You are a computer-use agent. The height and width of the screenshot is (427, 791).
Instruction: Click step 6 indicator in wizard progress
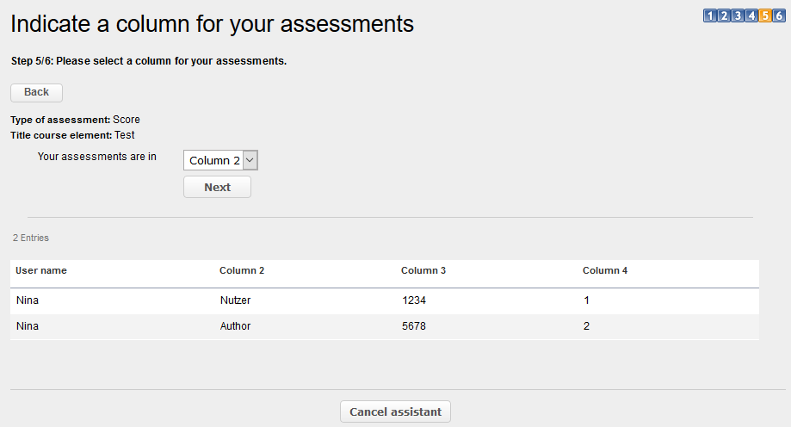click(779, 15)
